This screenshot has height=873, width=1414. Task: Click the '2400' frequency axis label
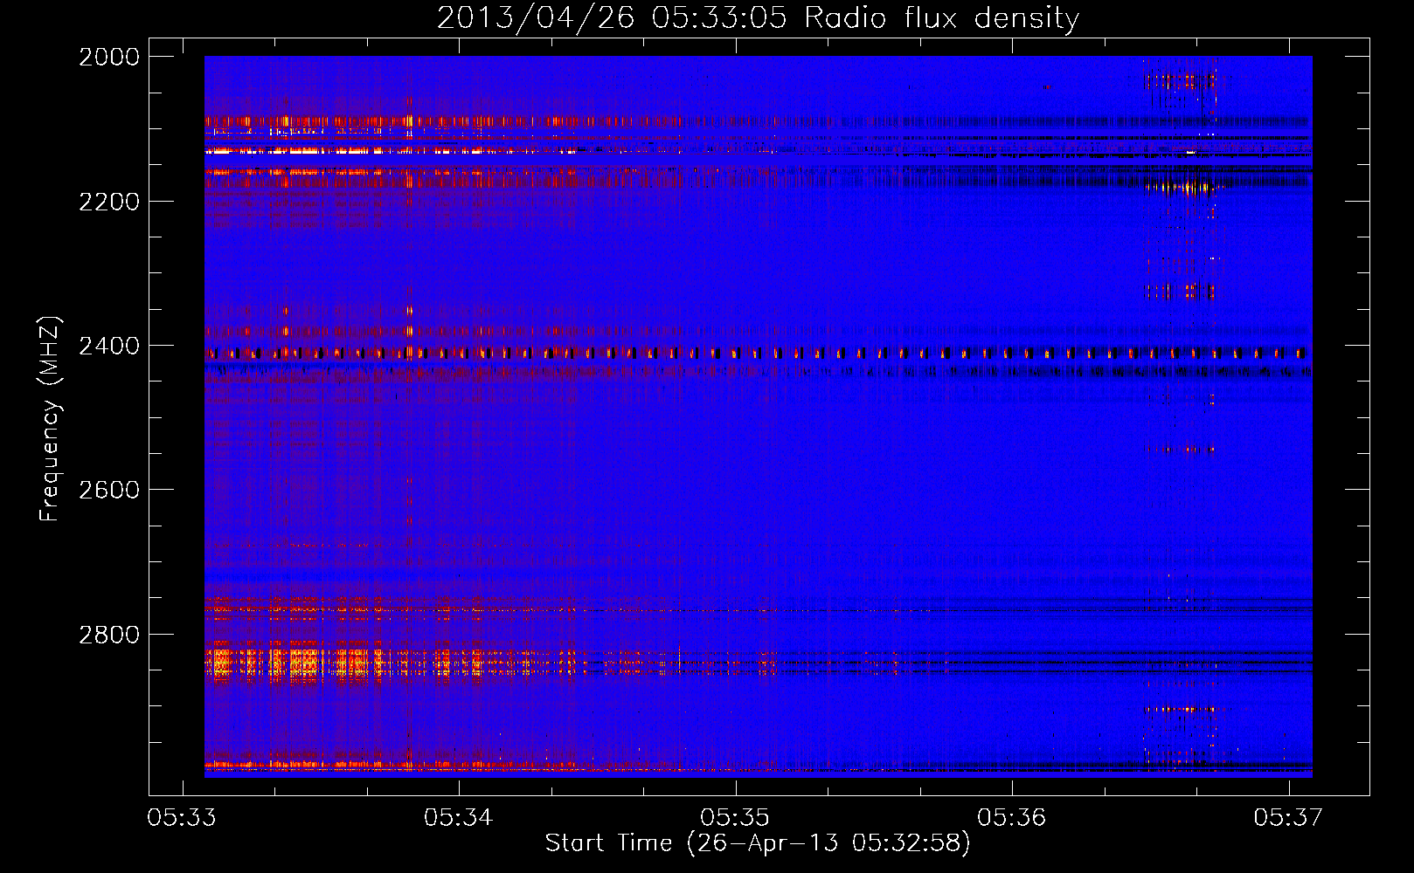pyautogui.click(x=109, y=346)
